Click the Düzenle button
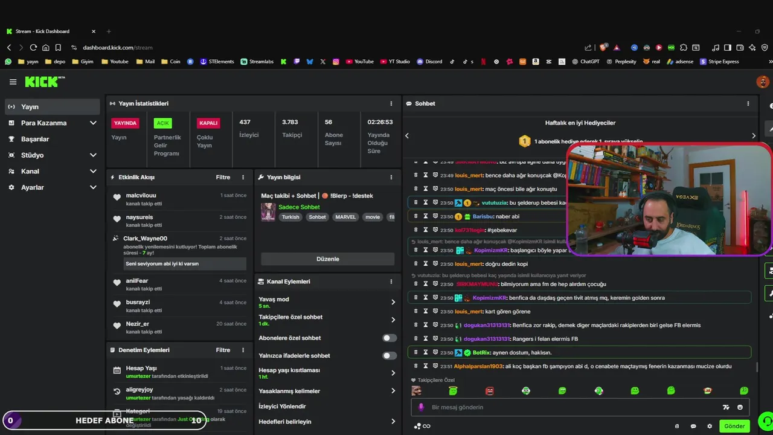 pyautogui.click(x=328, y=259)
